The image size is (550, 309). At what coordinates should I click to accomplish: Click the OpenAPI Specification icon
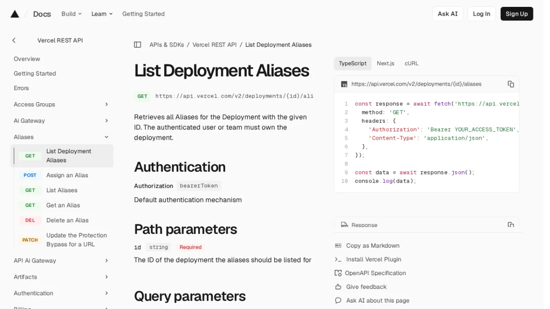tap(338, 273)
